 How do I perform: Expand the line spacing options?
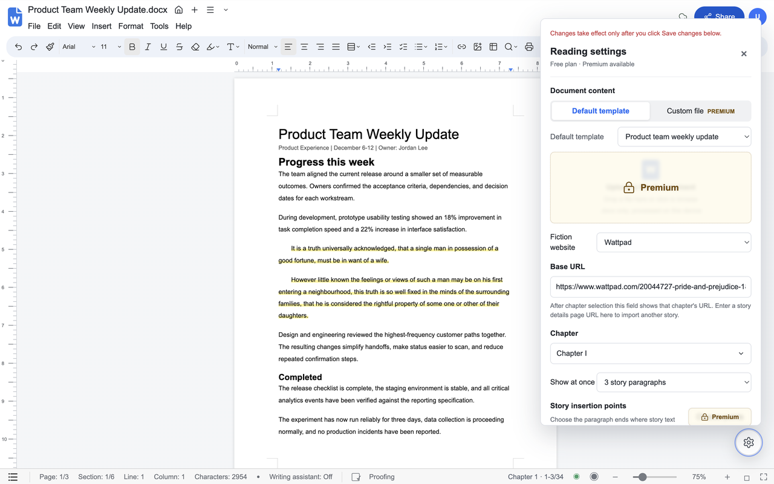pyautogui.click(x=354, y=47)
